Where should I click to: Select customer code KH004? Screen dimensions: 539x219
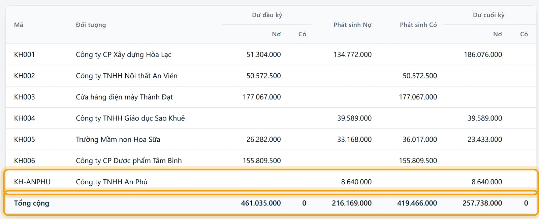coord(24,118)
